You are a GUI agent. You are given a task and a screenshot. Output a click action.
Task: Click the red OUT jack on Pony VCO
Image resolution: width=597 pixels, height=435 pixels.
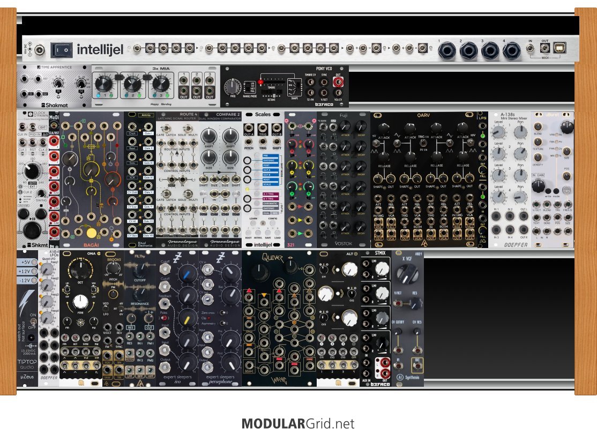[338, 82]
